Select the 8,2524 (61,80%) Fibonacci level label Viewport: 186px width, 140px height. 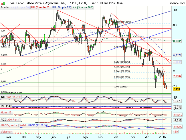point(122,62)
